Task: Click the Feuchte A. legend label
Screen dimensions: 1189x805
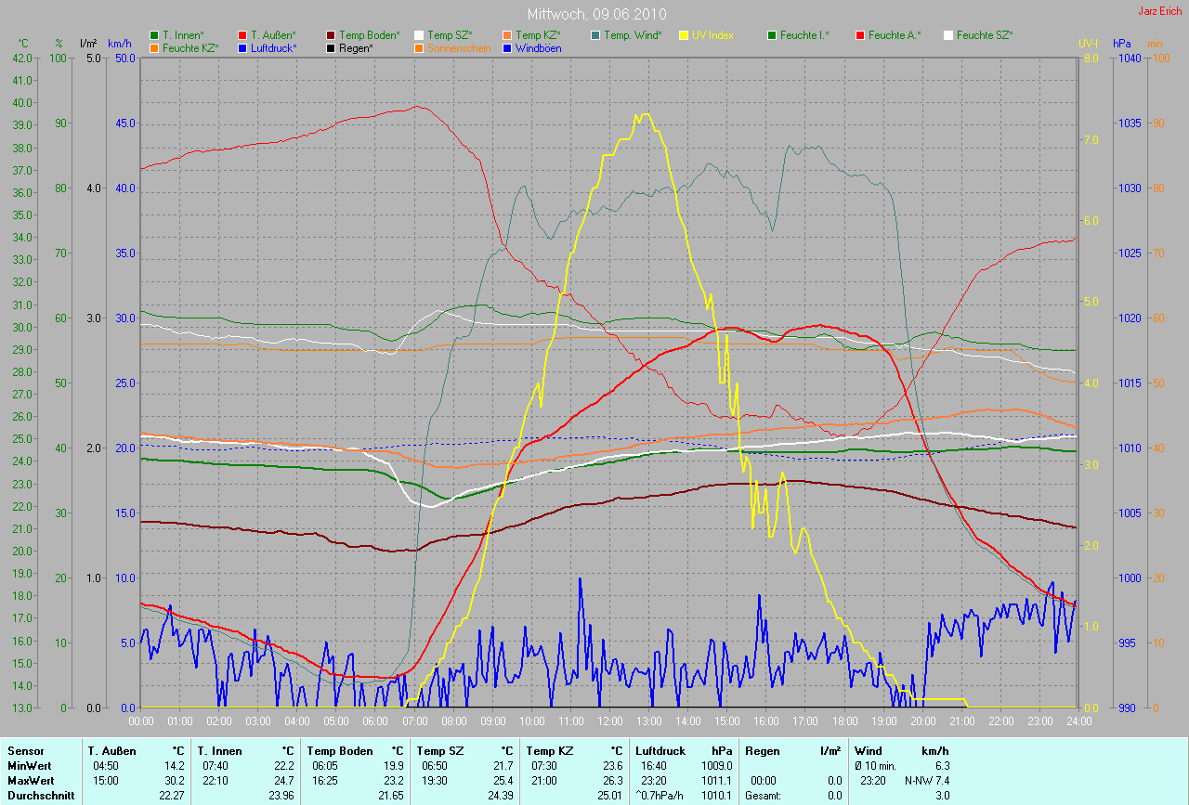Action: point(895,35)
